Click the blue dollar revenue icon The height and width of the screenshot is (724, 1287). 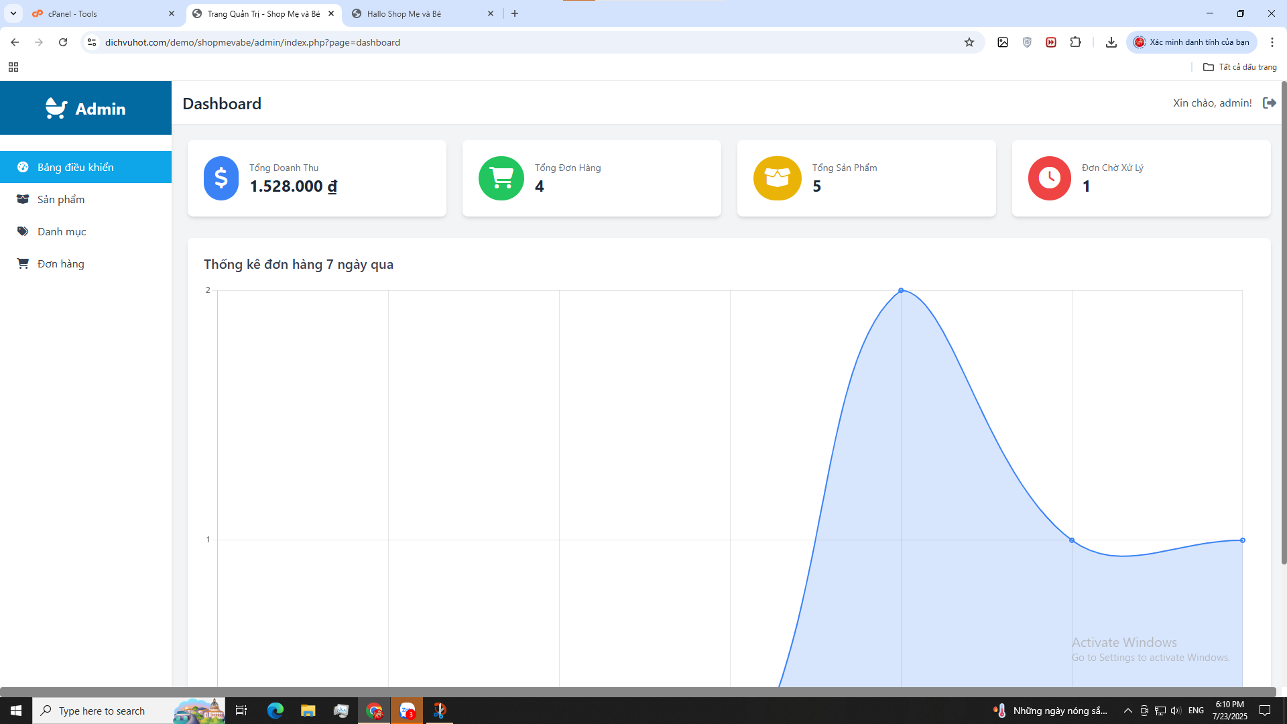[x=221, y=178]
